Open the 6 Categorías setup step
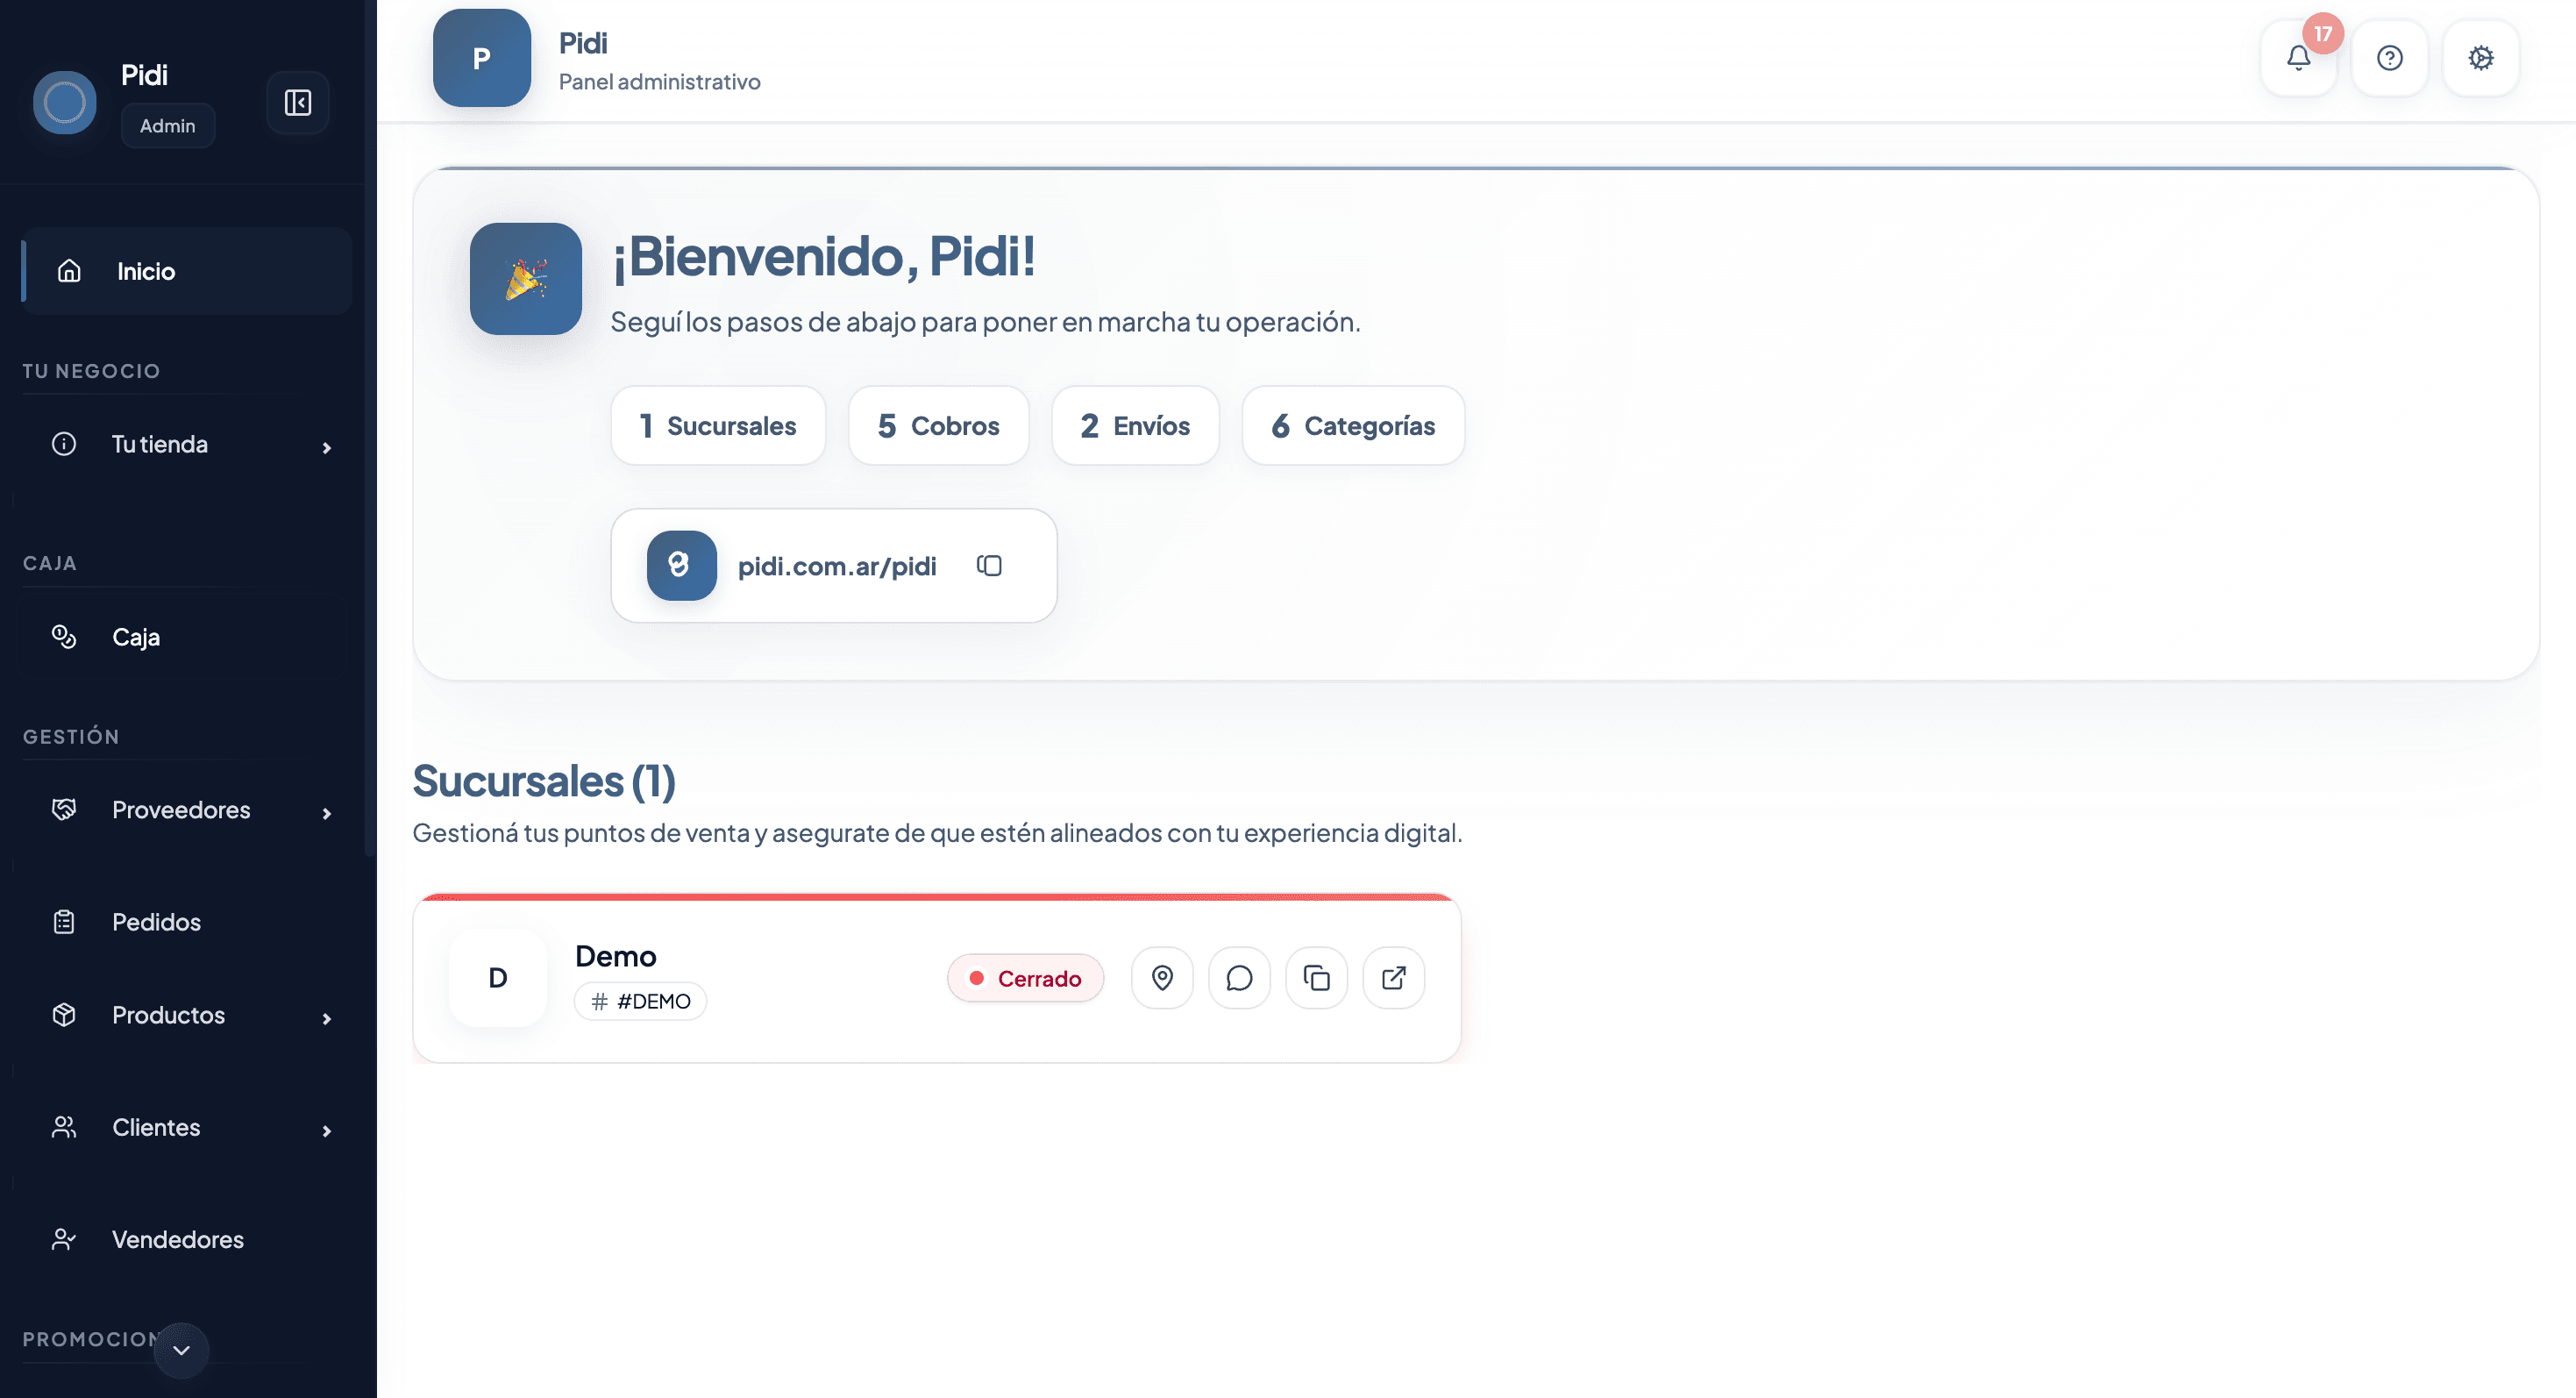 pyautogui.click(x=1352, y=425)
